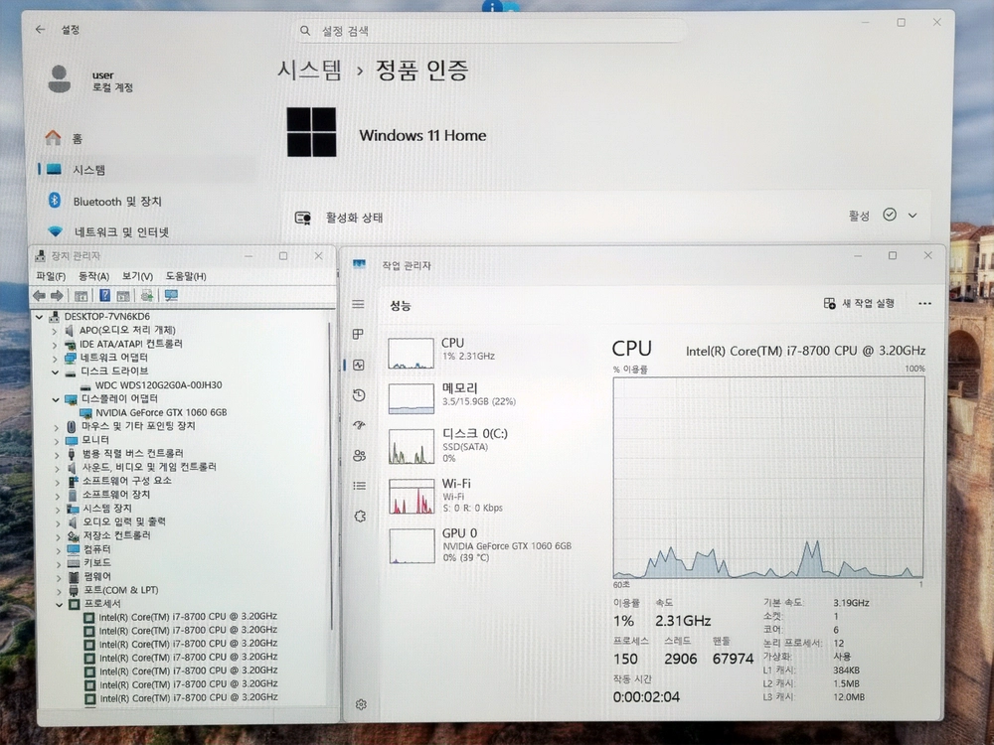
Task: Open the Services puzzle icon in Task Manager
Action: 360,517
